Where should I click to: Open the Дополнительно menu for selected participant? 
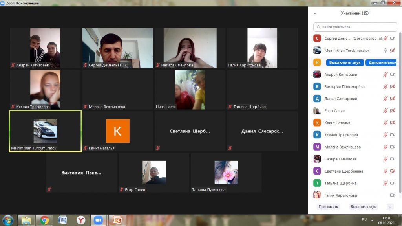coord(380,62)
